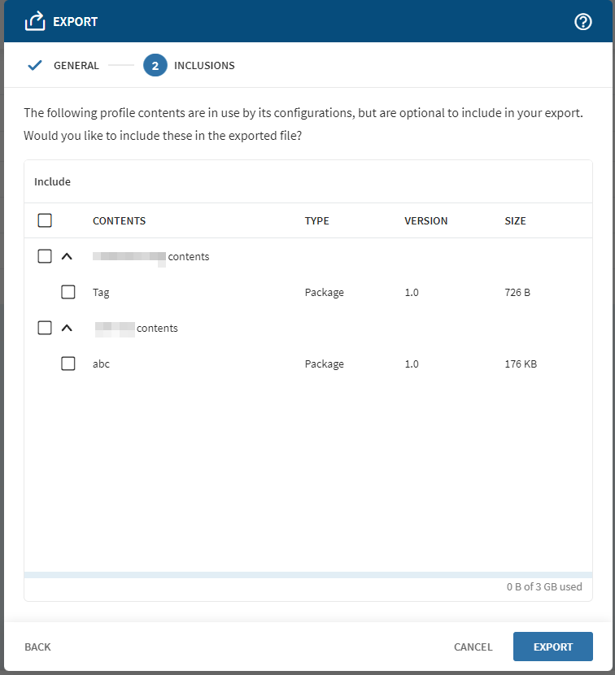This screenshot has width=615, height=675.
Task: Collapse the first contents group chevron
Action: [67, 256]
